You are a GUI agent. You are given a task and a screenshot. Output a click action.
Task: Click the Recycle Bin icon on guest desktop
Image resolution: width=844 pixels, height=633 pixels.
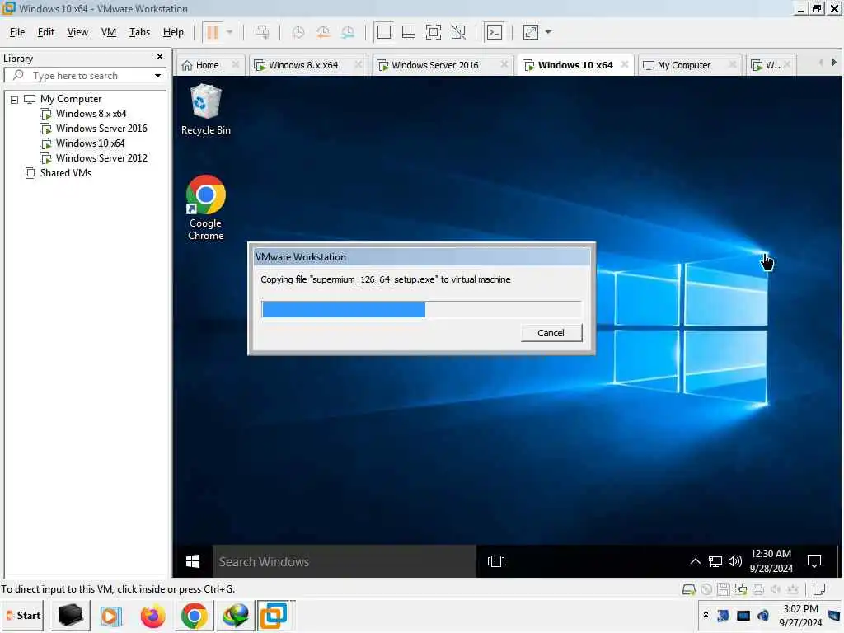[x=205, y=110]
